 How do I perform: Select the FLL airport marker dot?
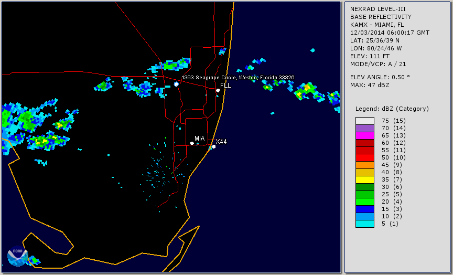[218, 90]
